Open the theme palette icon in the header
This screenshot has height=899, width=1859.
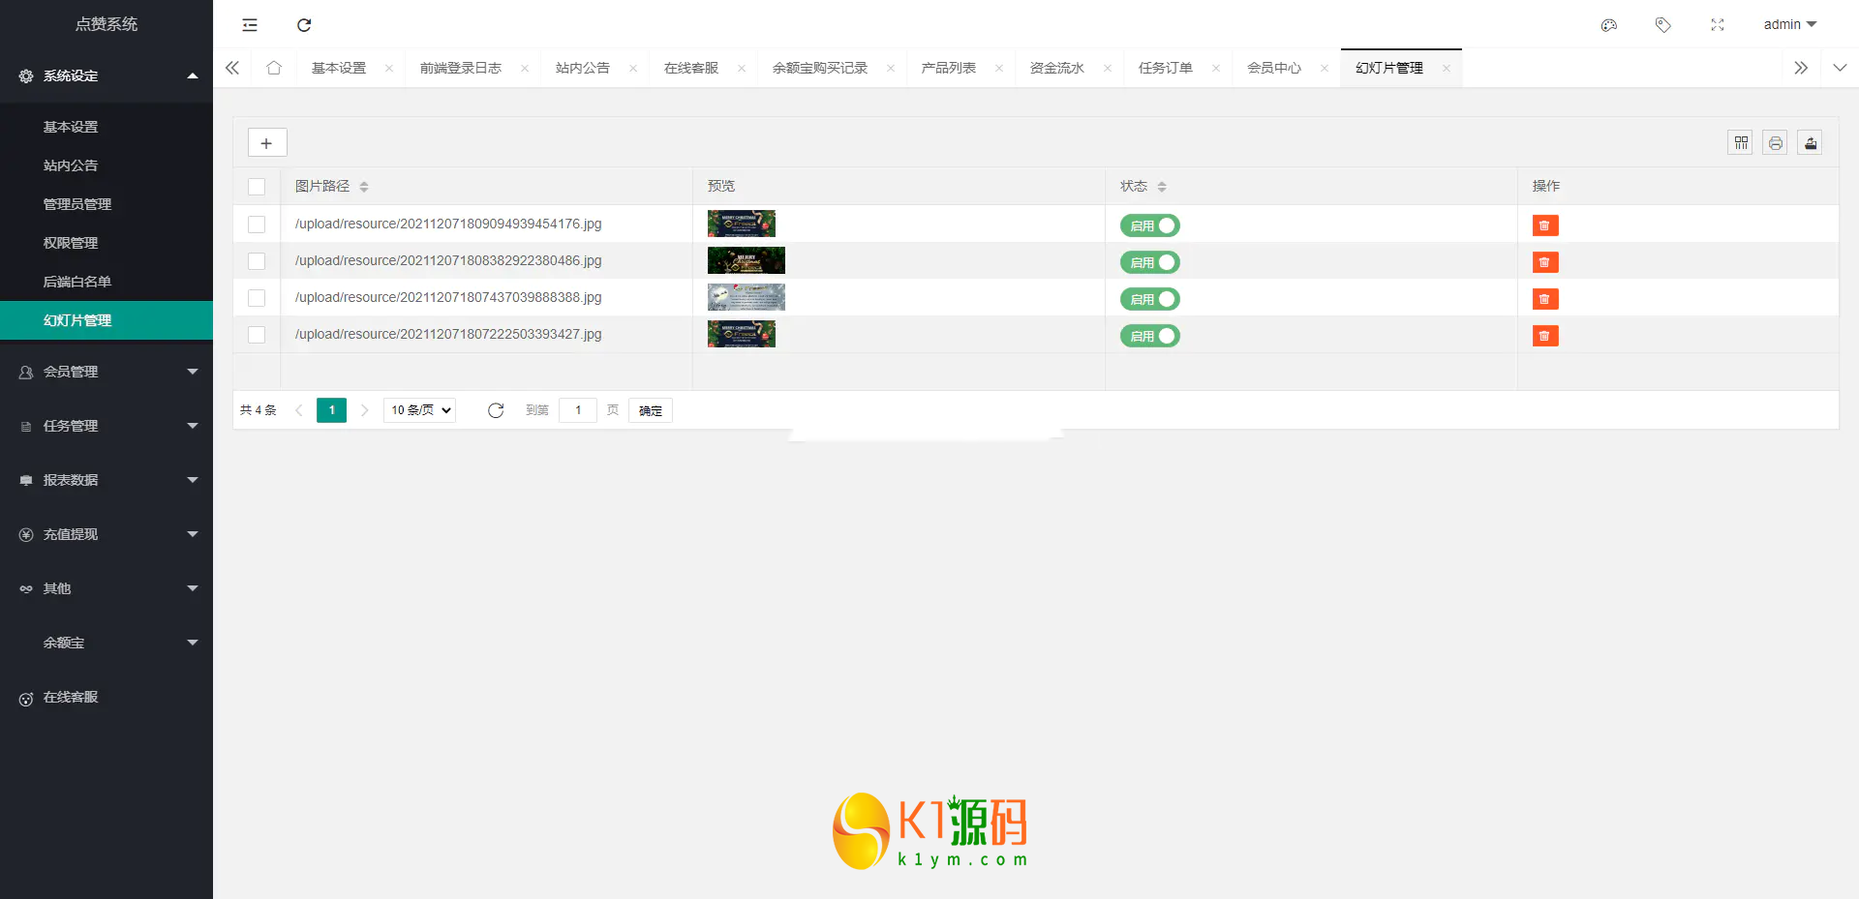[x=1609, y=25]
